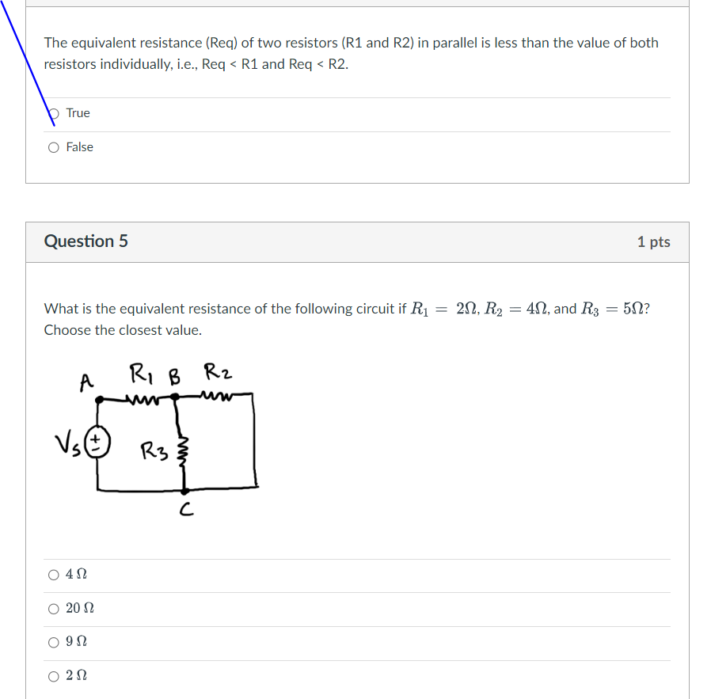711x699 pixels.
Task: Choose the 4 Ω answer option
Action: [53, 574]
